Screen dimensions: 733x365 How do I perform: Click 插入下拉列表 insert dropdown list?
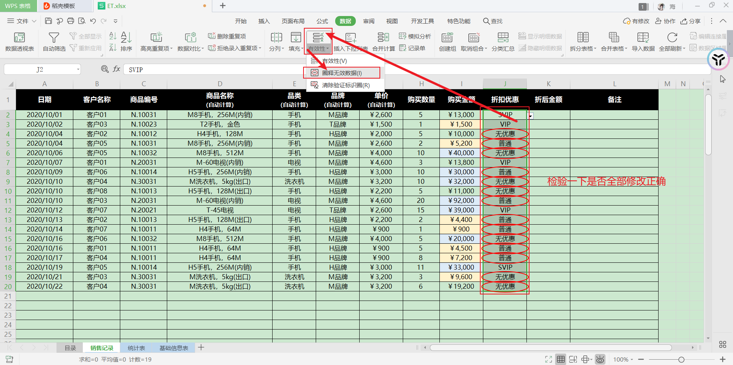click(351, 42)
